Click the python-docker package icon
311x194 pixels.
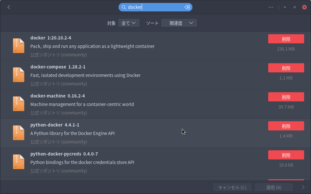pyautogui.click(x=19, y=133)
